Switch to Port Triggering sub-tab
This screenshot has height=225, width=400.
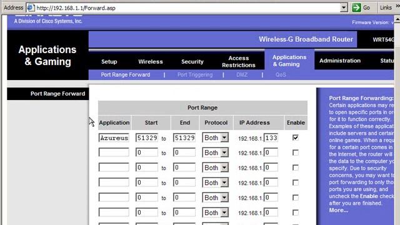(195, 75)
